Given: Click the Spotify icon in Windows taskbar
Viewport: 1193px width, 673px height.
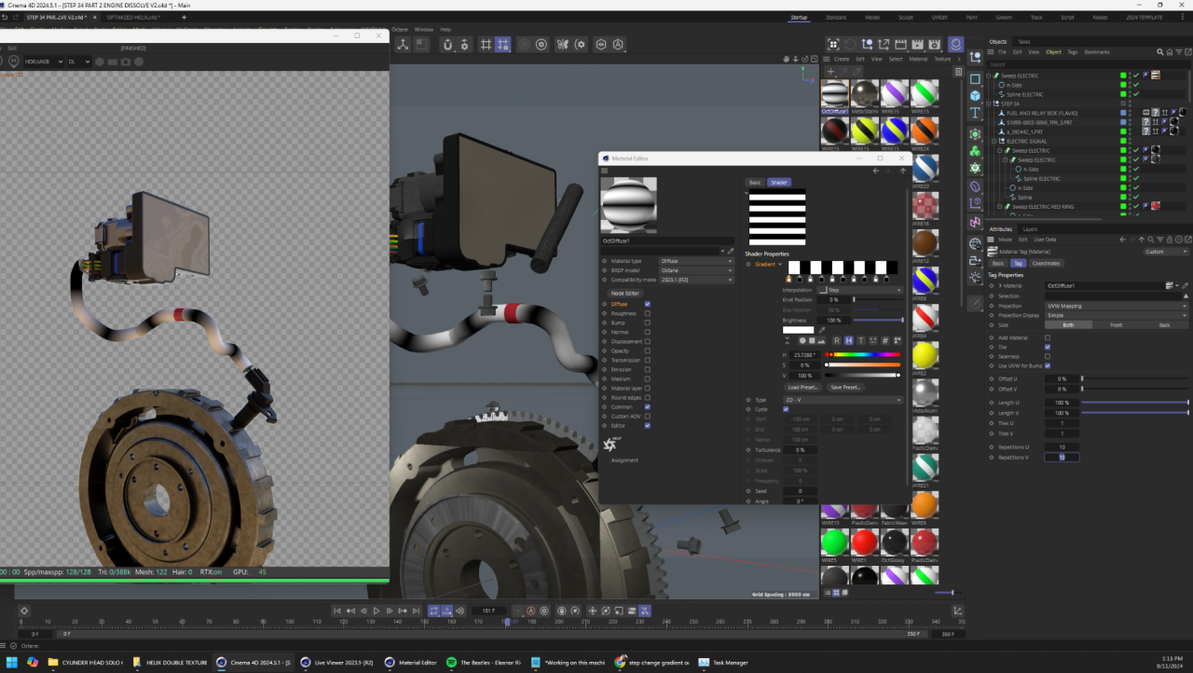Looking at the screenshot, I should (x=451, y=662).
